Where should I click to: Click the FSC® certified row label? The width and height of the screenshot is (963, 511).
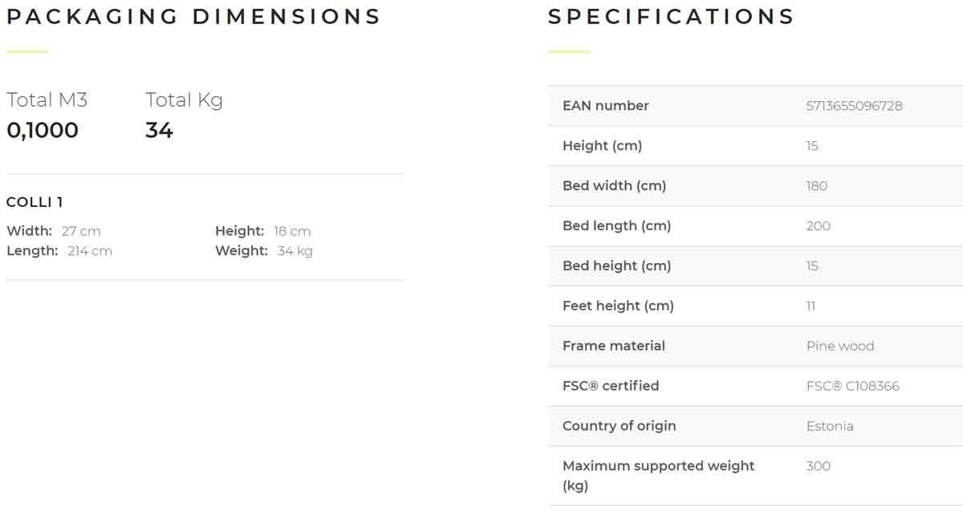pos(610,386)
